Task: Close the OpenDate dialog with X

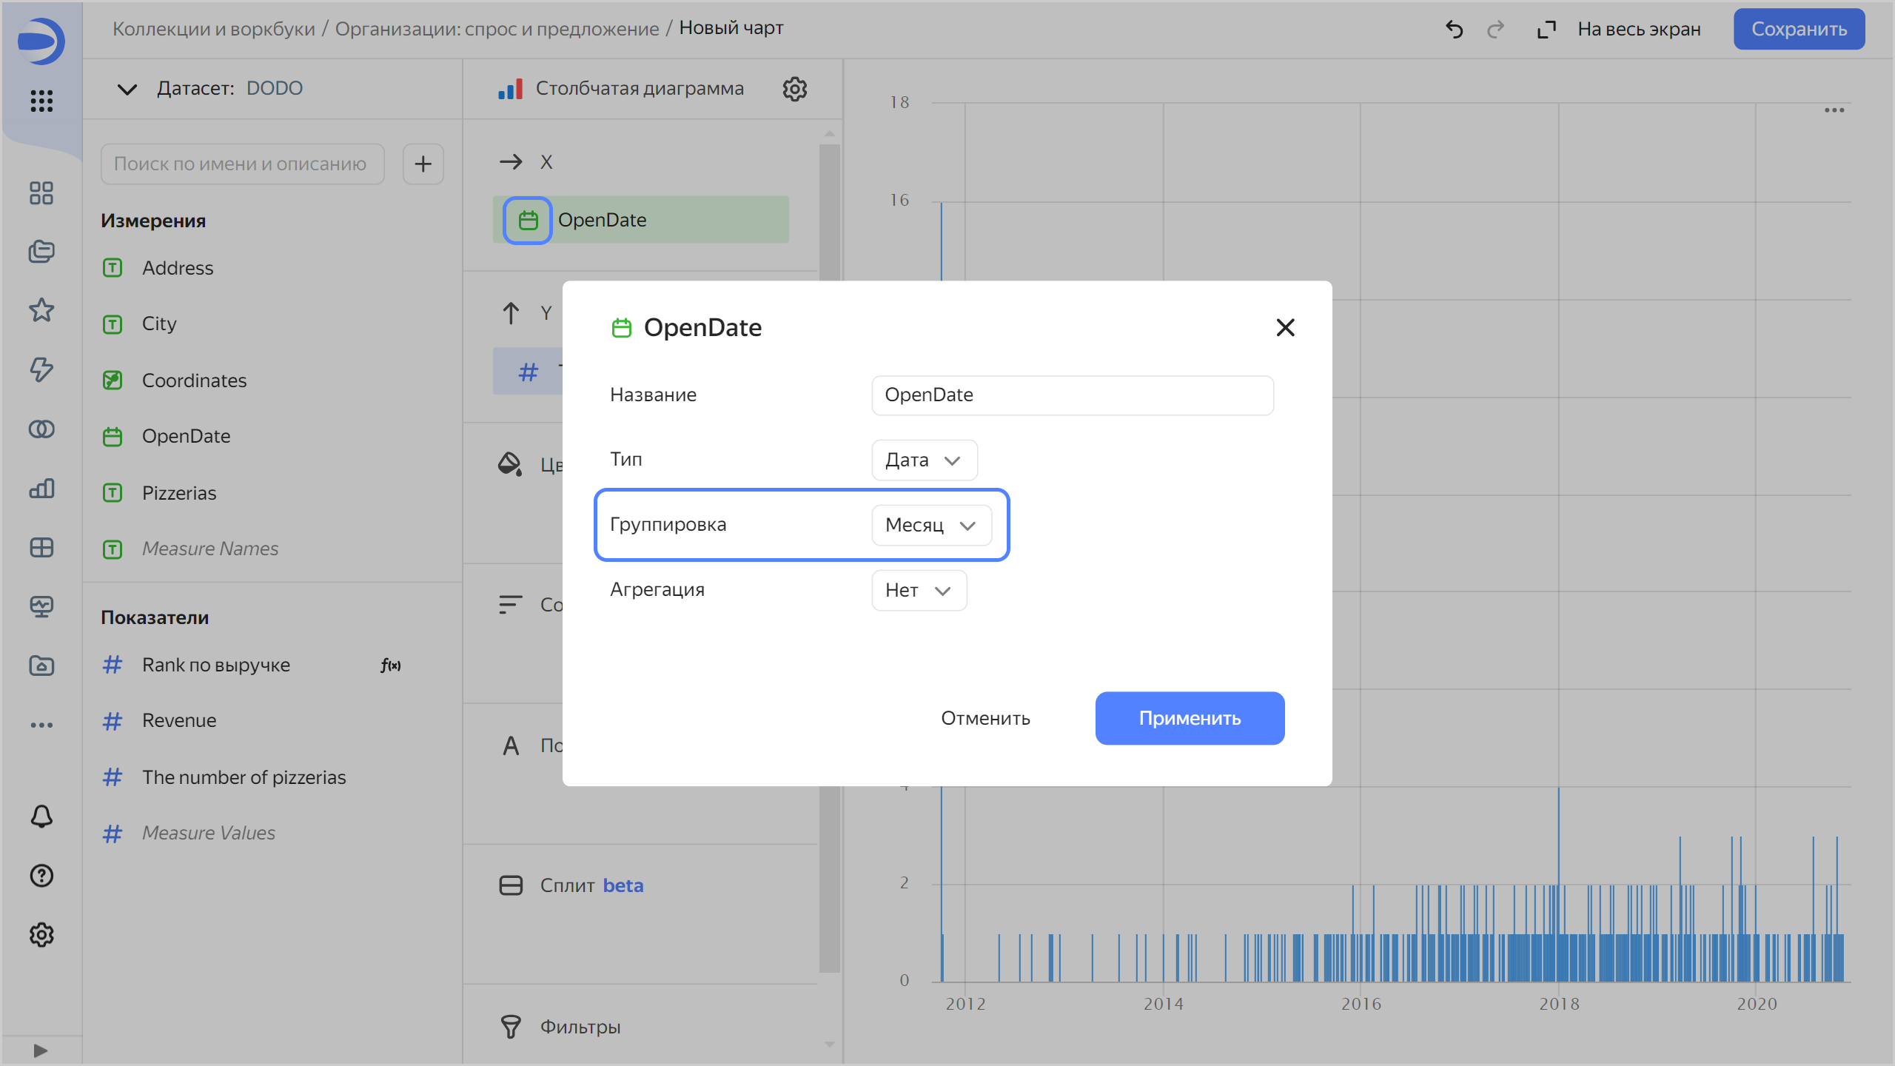Action: (x=1285, y=327)
